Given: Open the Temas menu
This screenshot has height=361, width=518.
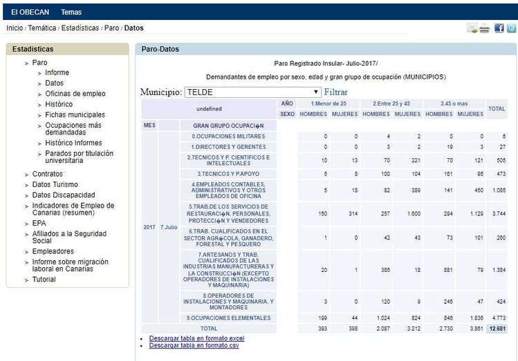Looking at the screenshot, I should pos(71,12).
